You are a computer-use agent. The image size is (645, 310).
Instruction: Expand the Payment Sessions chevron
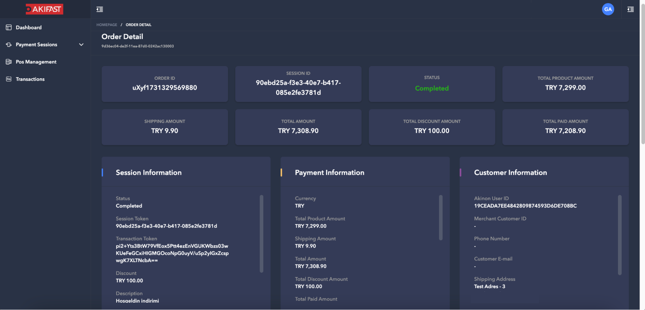pyautogui.click(x=81, y=44)
